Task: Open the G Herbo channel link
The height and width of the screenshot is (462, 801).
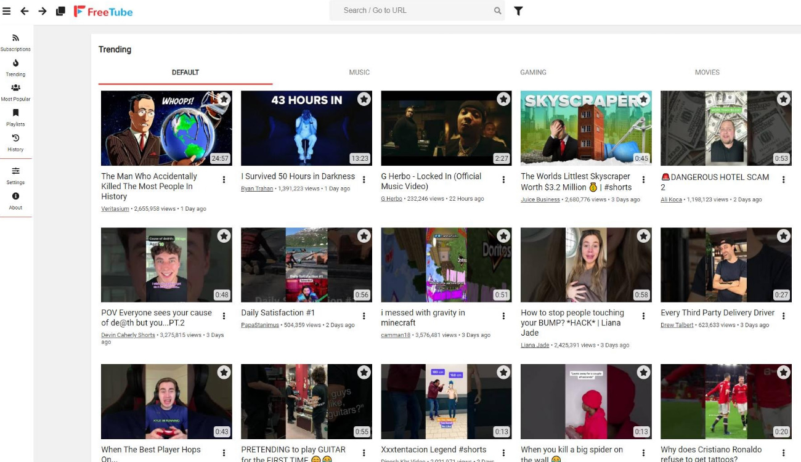Action: [392, 199]
